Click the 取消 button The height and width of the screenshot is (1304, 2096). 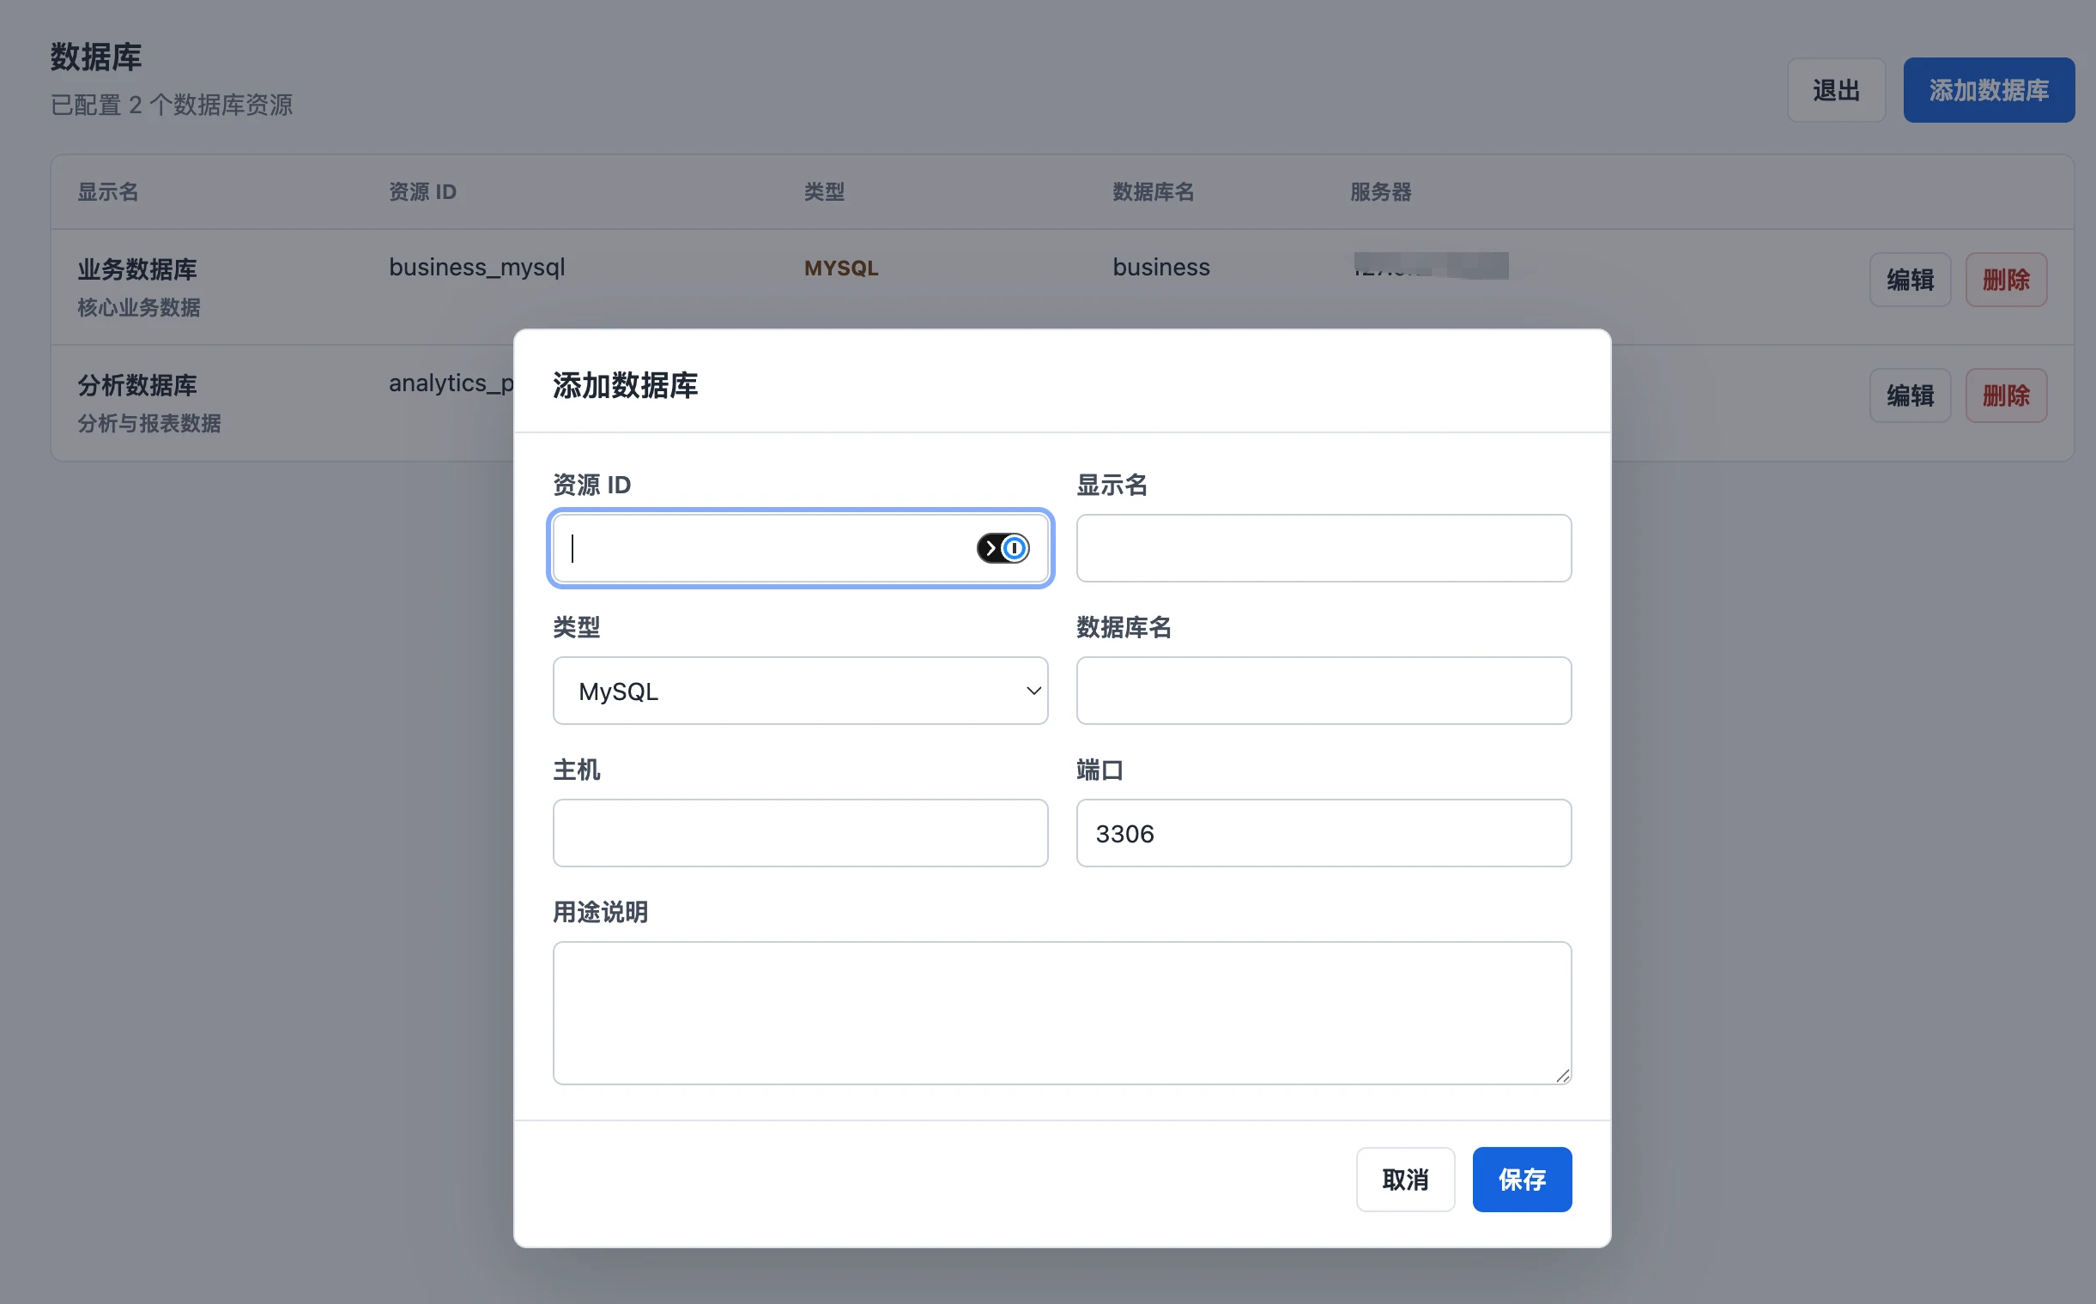[1405, 1179]
